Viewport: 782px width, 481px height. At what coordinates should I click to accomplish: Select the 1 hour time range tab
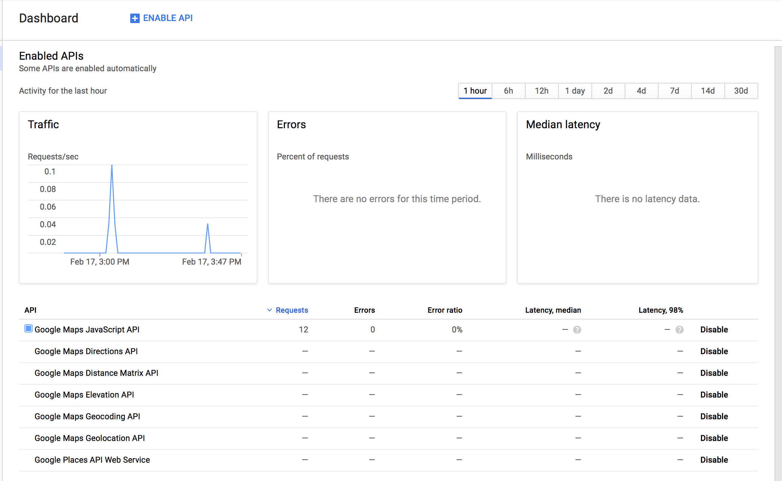coord(475,91)
